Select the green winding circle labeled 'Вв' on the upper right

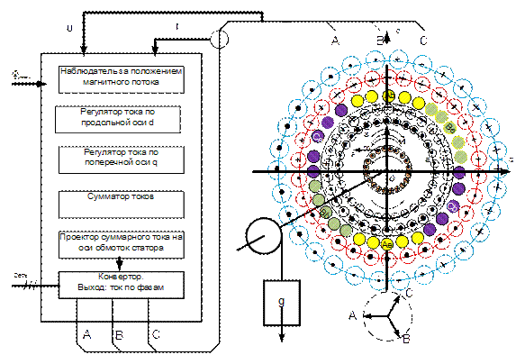[x=450, y=128]
